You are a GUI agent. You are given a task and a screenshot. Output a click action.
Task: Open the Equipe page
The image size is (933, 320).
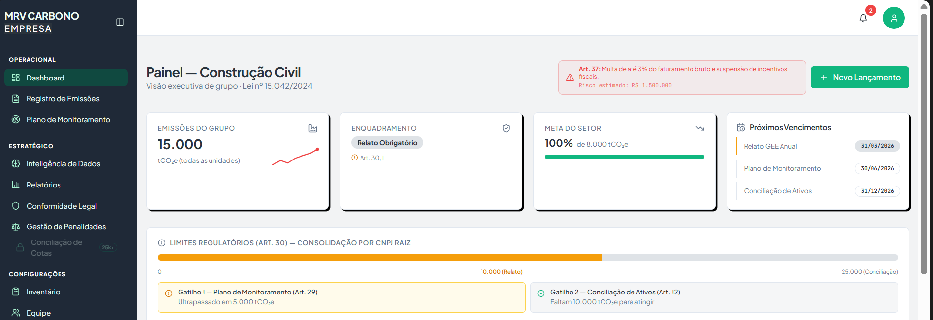66,313
